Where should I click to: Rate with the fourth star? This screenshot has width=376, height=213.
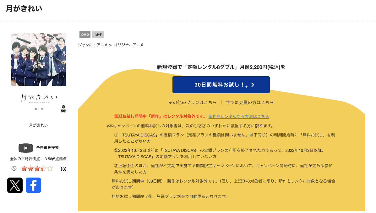43,169
